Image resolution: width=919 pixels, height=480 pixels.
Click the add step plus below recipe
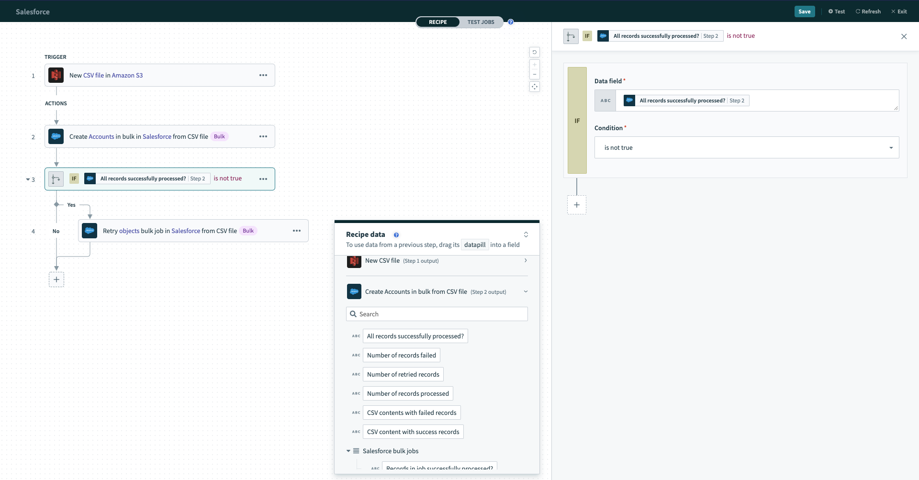pyautogui.click(x=56, y=279)
